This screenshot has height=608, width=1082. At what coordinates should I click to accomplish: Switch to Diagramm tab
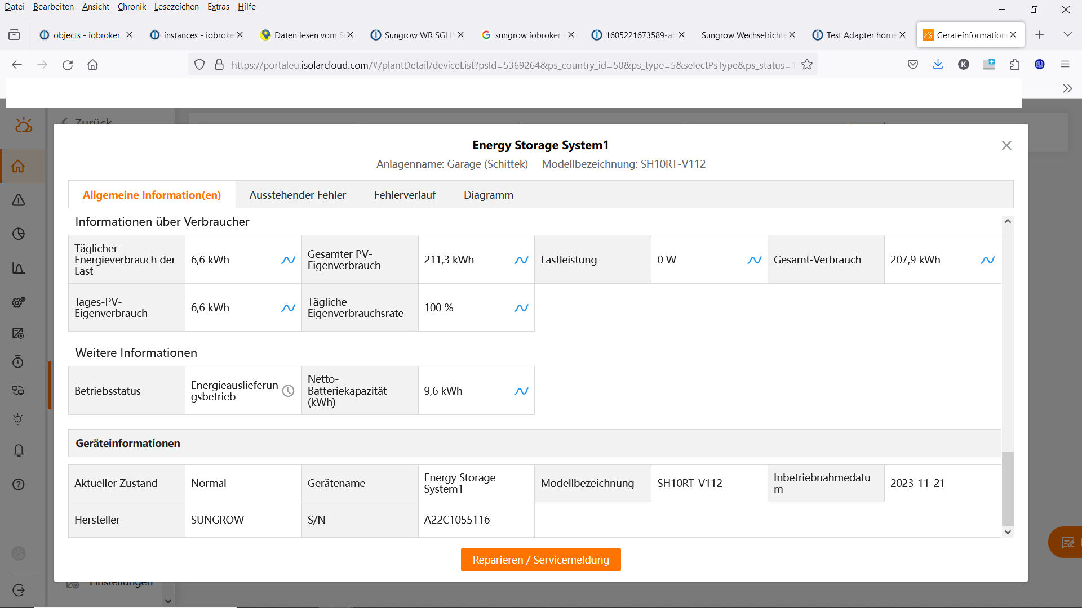(488, 195)
